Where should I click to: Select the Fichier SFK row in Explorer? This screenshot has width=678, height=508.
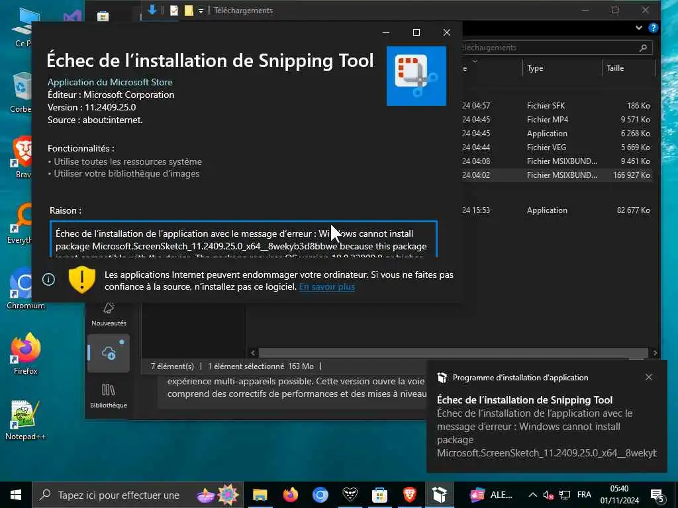coord(557,105)
